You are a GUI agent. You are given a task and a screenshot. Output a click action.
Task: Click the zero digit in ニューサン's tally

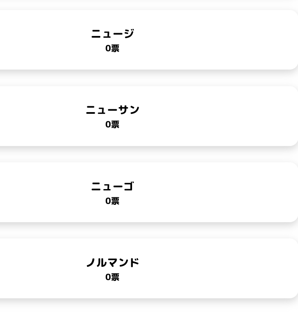pos(108,125)
